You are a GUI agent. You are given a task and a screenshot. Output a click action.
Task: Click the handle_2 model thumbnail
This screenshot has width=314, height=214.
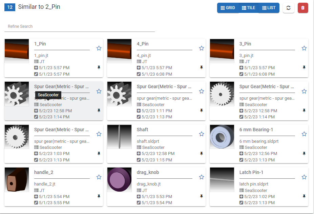pos(17,179)
